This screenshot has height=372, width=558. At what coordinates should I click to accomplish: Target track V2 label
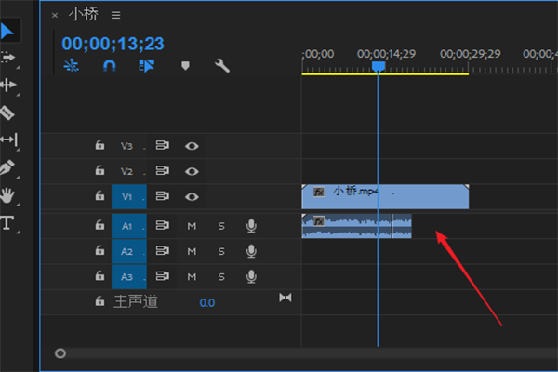click(x=126, y=171)
